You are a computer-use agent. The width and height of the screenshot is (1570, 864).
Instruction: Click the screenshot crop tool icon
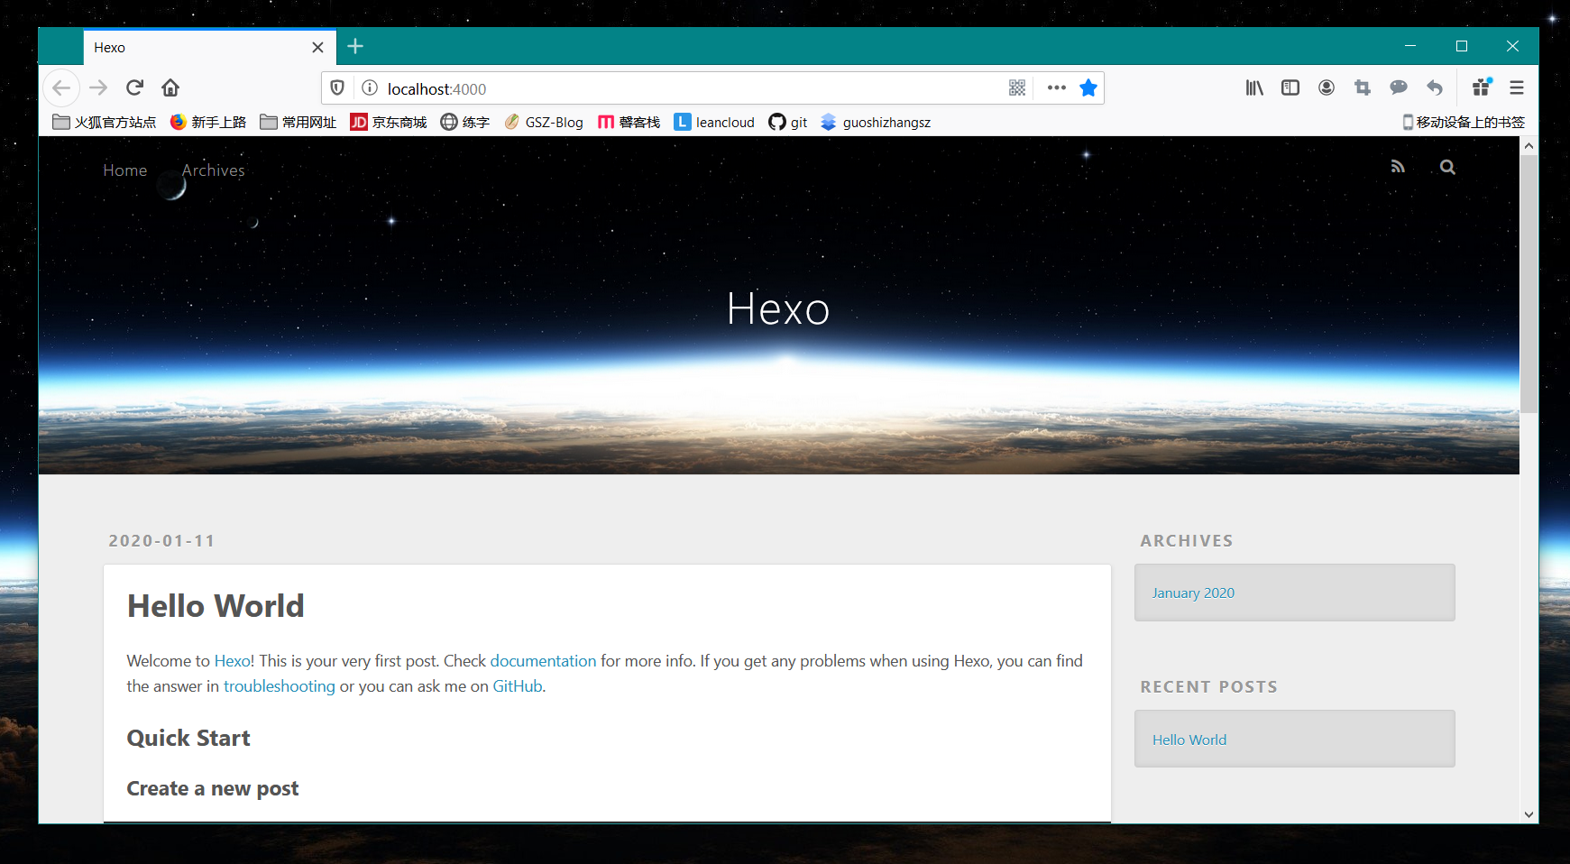pos(1363,87)
